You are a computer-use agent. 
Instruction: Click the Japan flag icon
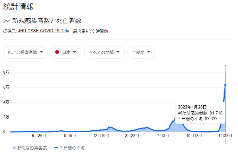[57, 52]
